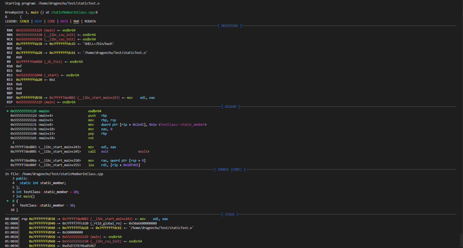The image size is (463, 248).
Task: Click the call mnemonic on the <__libc_start_main+245> row
Action: pyautogui.click(x=92, y=152)
